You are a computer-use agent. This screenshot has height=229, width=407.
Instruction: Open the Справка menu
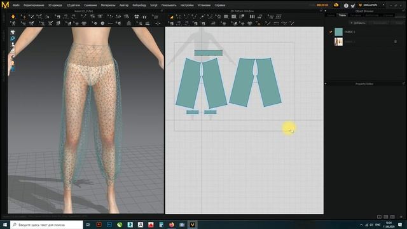[220, 5]
